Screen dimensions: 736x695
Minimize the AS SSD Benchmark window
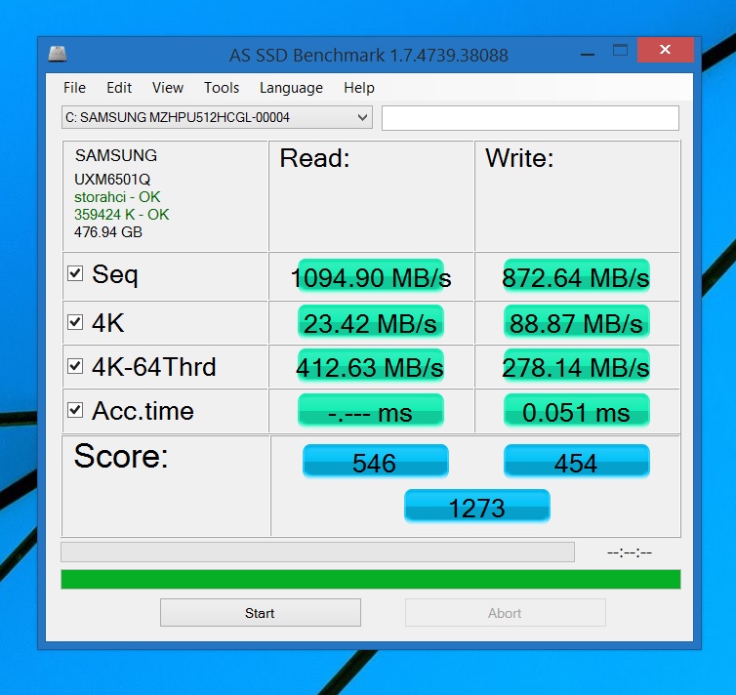click(x=588, y=54)
